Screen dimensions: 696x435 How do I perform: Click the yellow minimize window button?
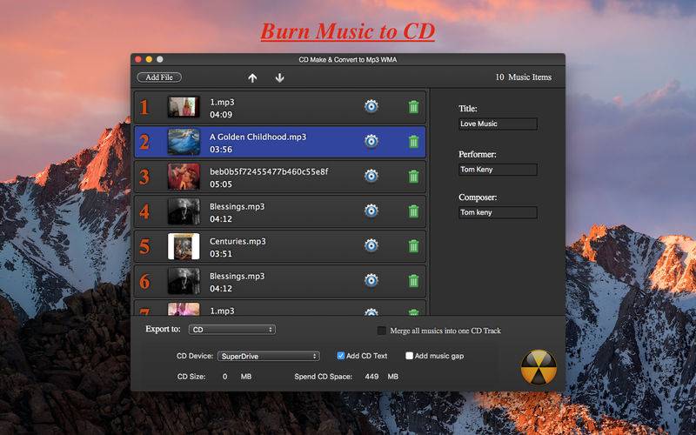click(x=149, y=59)
